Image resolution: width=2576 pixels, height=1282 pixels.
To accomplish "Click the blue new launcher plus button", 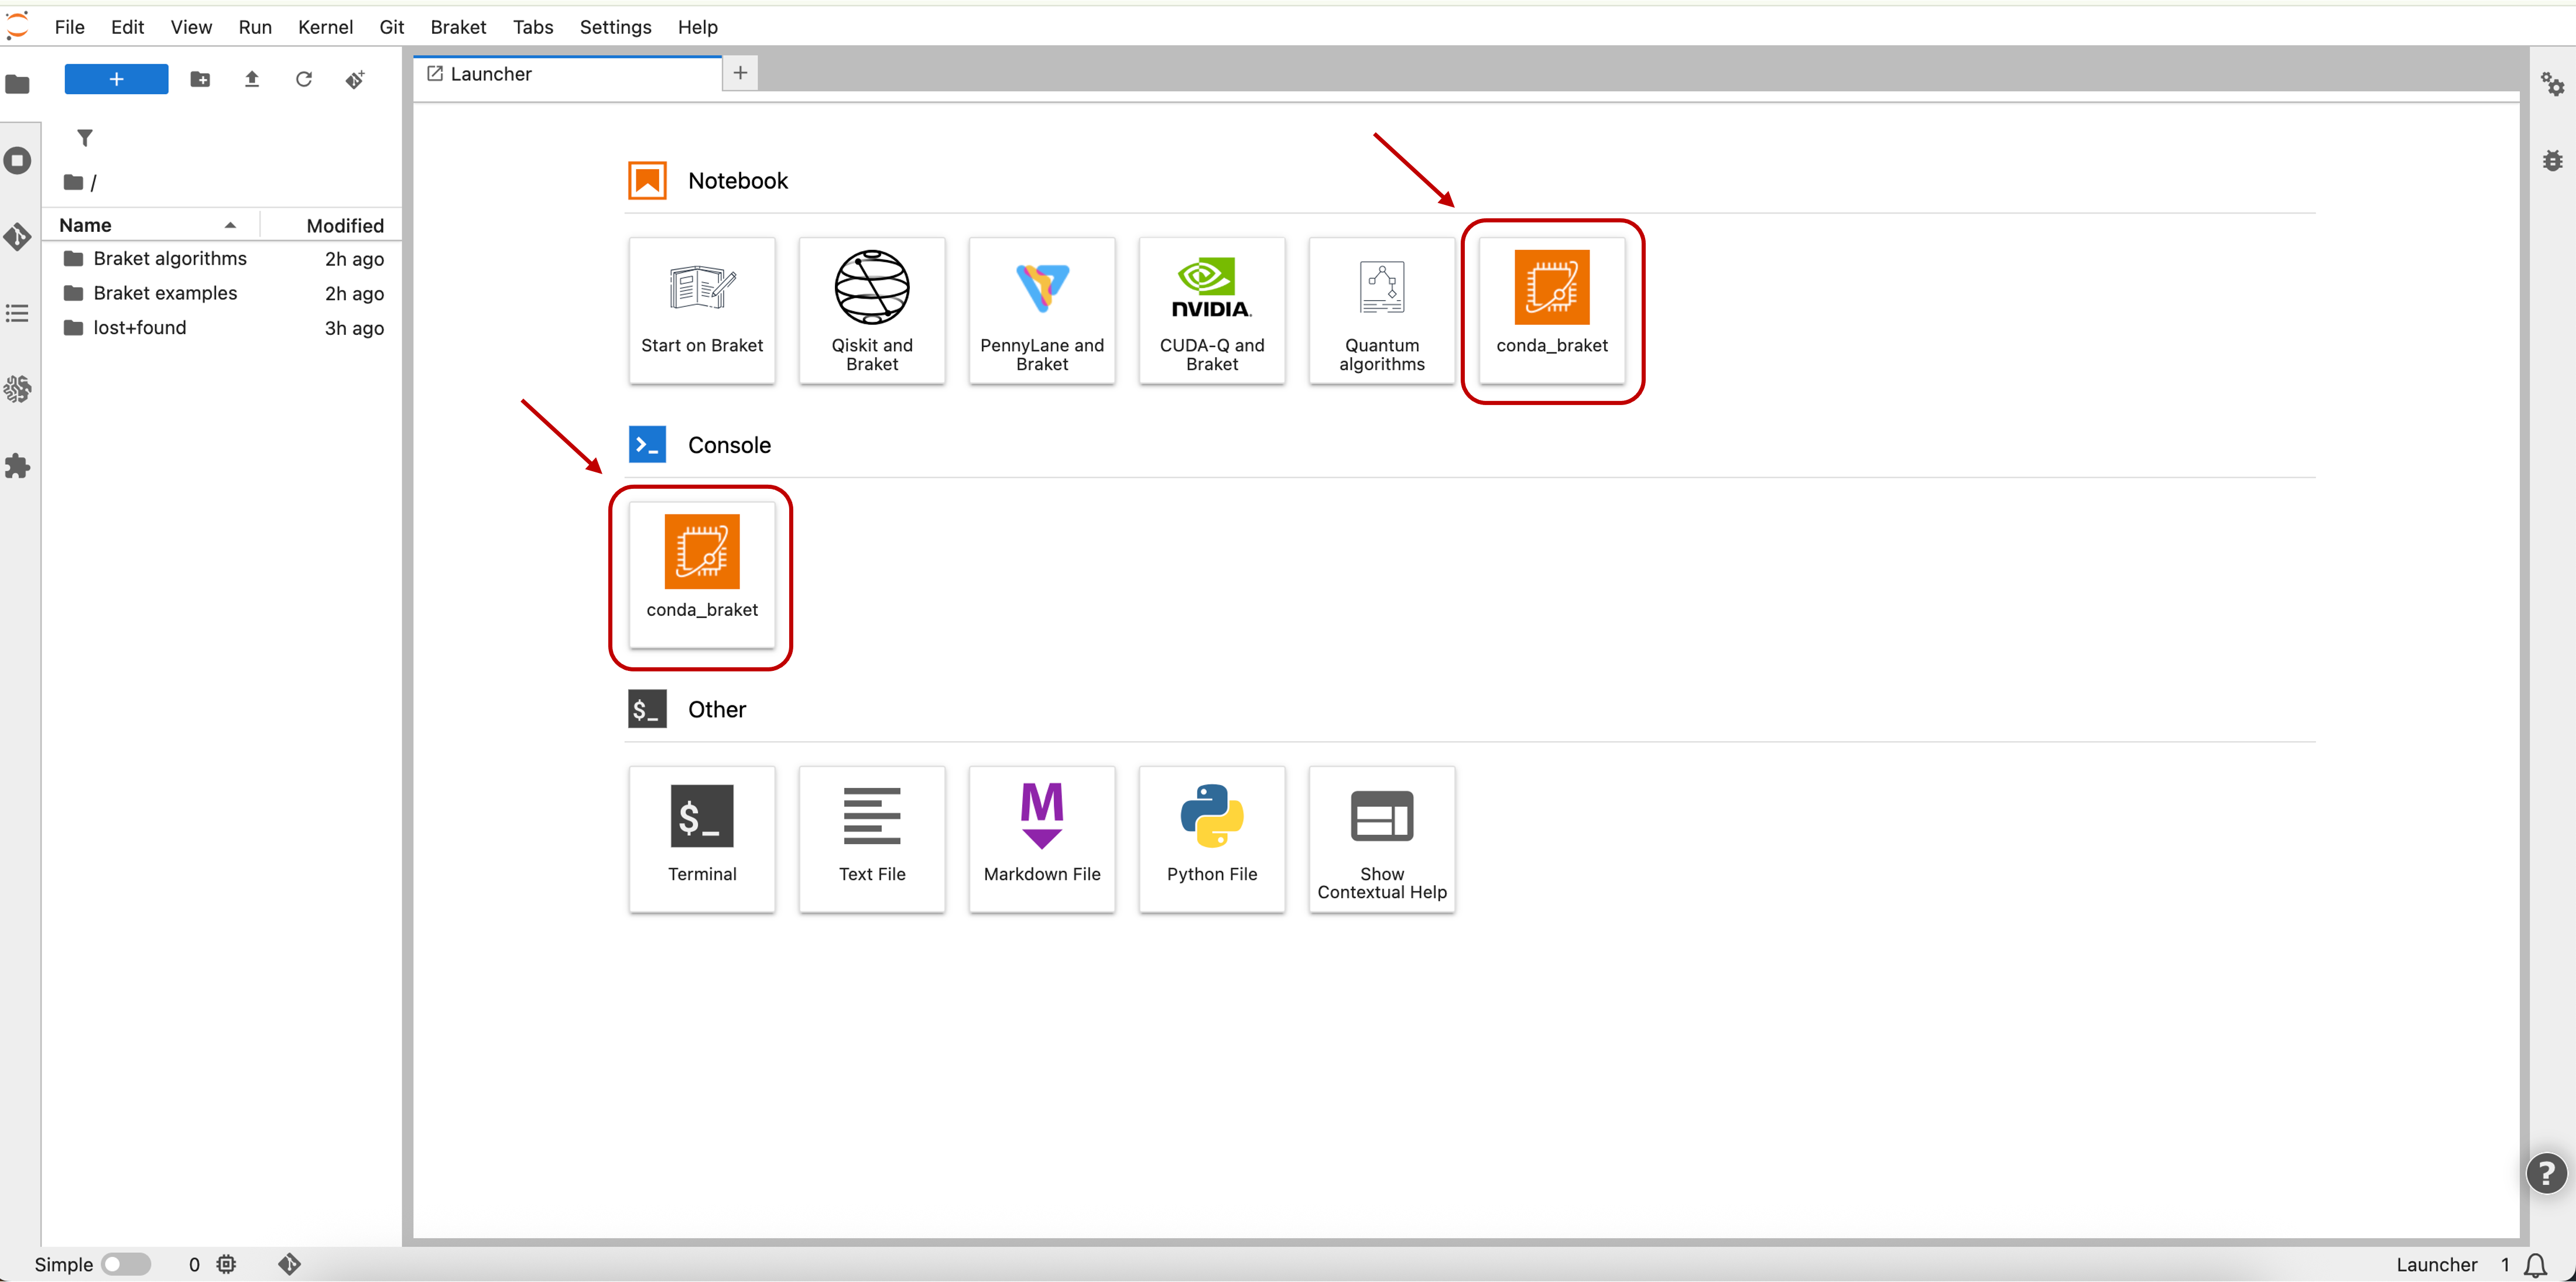I will pyautogui.click(x=116, y=79).
